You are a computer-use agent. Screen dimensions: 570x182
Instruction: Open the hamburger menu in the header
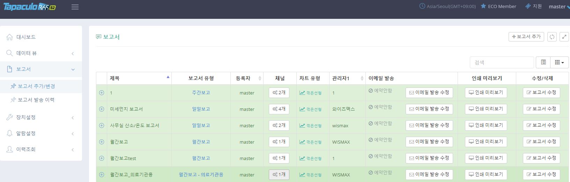pos(75,7)
